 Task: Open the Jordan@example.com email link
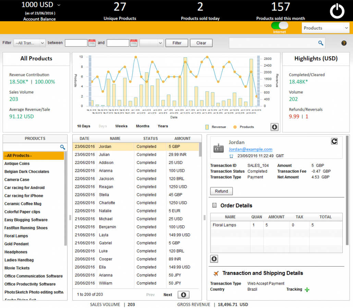[x=251, y=149]
